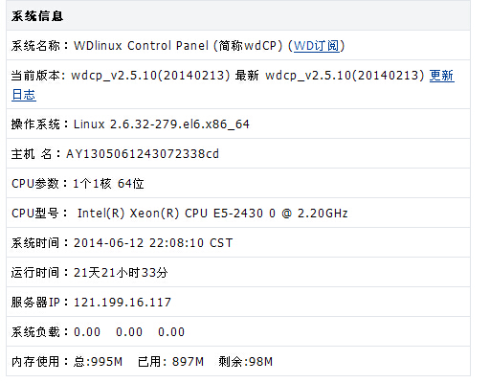Image resolution: width=490 pixels, height=383 pixels.
Task: Click the system name WDlinux Control Panel text
Action: tap(141, 46)
